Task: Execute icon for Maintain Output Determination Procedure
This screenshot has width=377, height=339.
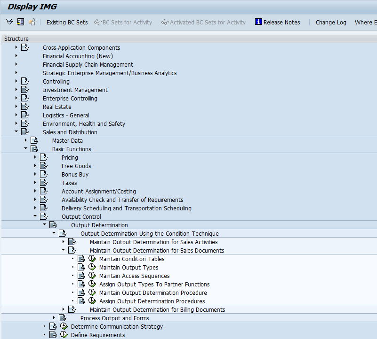Action: tap(92, 293)
